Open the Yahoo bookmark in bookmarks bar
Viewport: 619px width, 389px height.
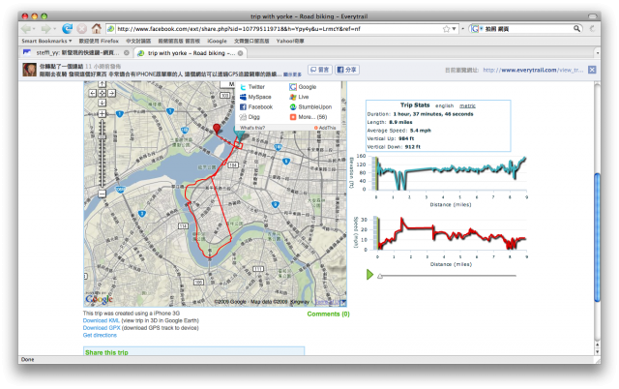click(x=290, y=41)
